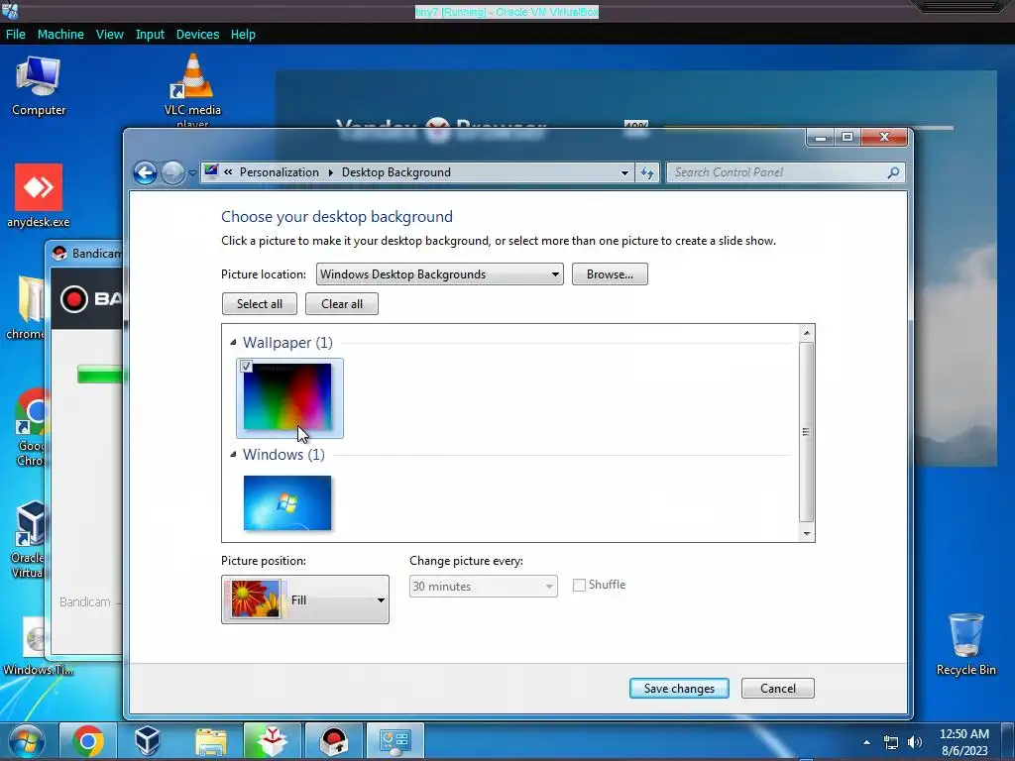The width and height of the screenshot is (1015, 761).
Task: Click the wallpaper list scrollbar thumb
Action: 806,432
